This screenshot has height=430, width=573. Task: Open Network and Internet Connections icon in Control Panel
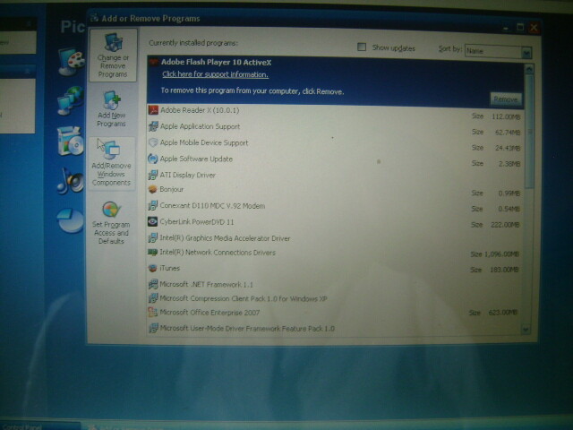70,101
